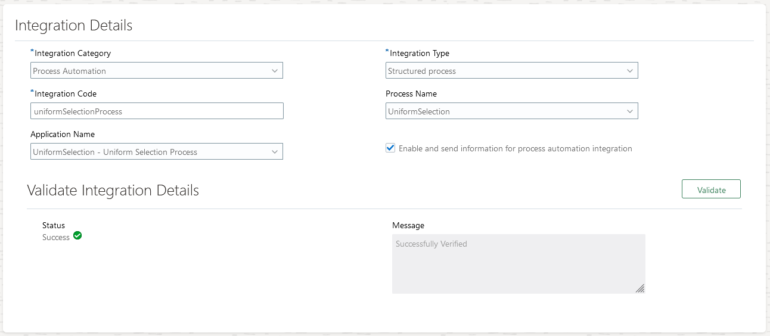
Task: Click into the Integration Code field
Action: (x=157, y=111)
